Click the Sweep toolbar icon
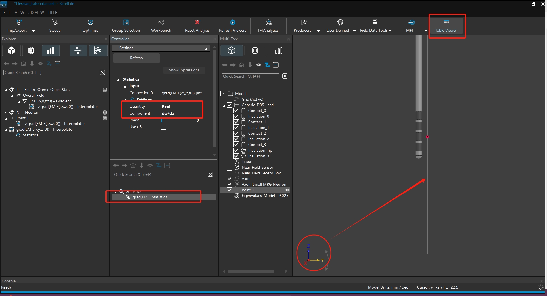 tap(55, 26)
